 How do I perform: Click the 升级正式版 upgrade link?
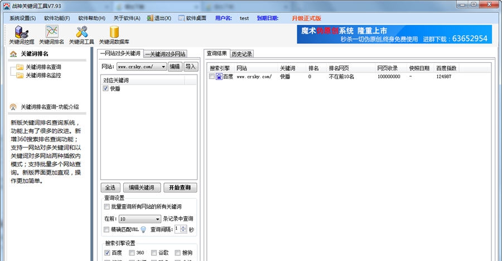pos(306,18)
